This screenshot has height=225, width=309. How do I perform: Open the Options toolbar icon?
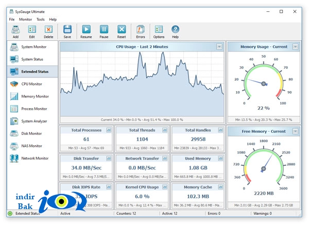[159, 29]
